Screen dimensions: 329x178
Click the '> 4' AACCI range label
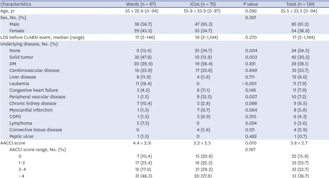[21, 176]
